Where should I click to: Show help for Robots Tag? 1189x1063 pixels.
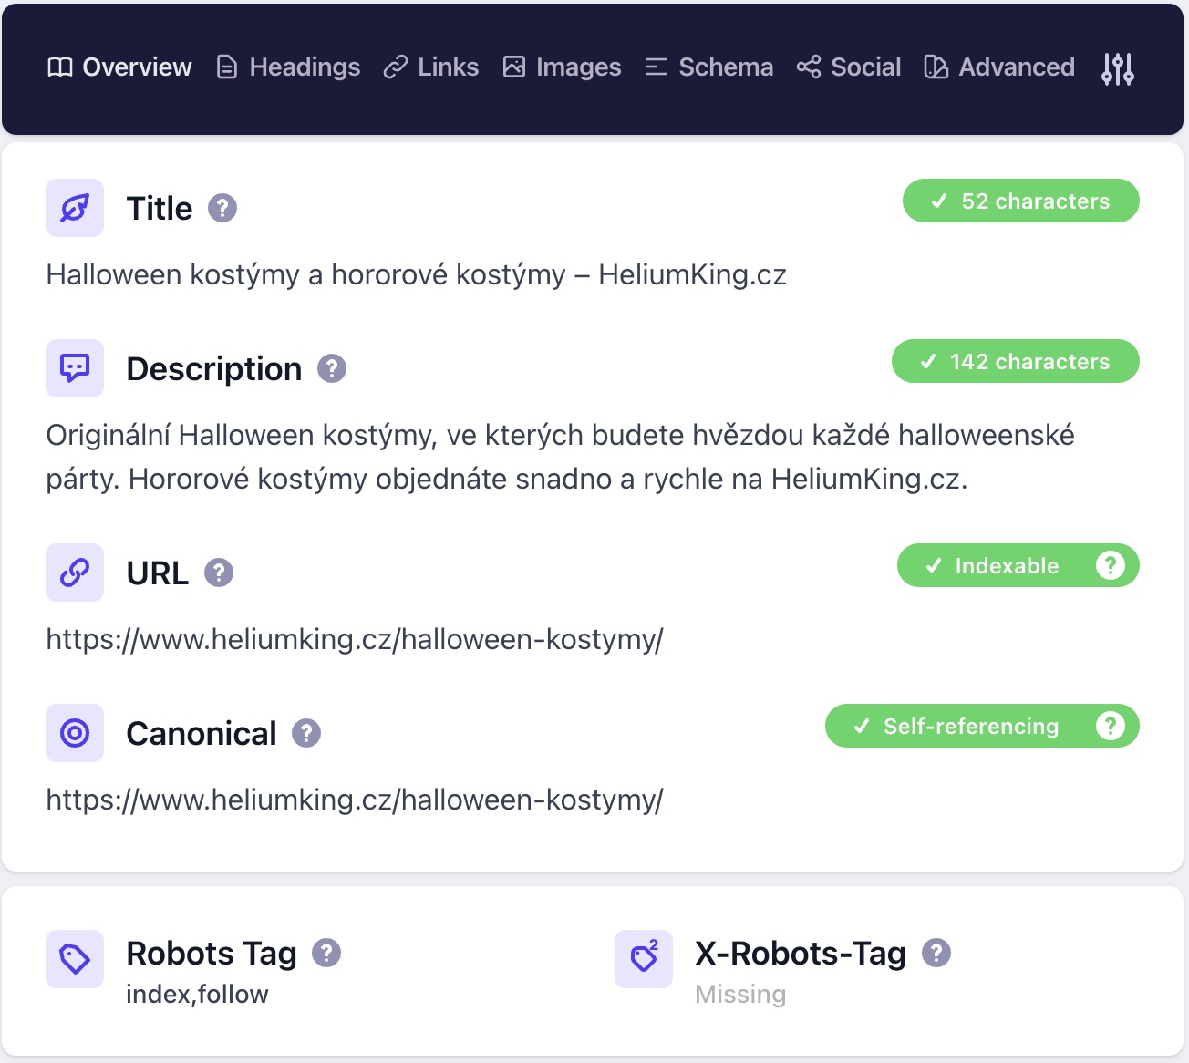tap(326, 953)
